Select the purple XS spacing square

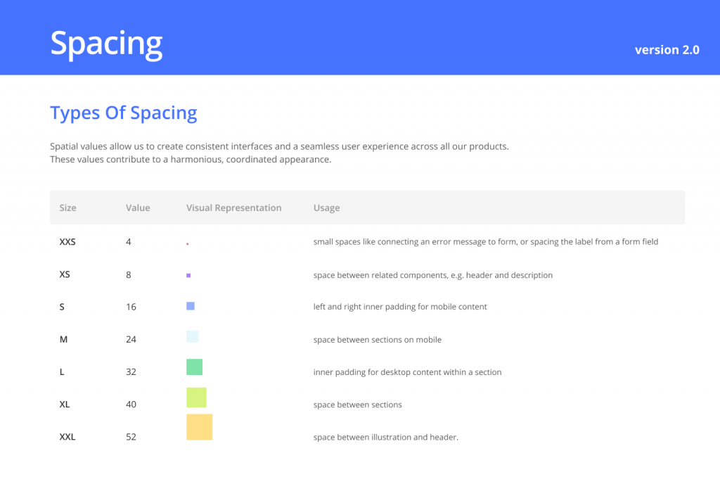[x=188, y=275]
